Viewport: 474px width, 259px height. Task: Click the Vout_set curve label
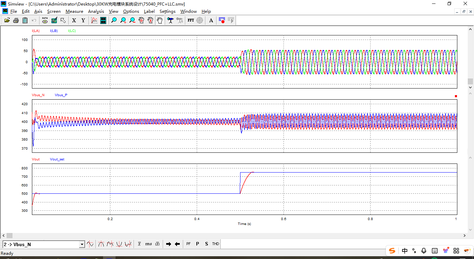pos(57,159)
